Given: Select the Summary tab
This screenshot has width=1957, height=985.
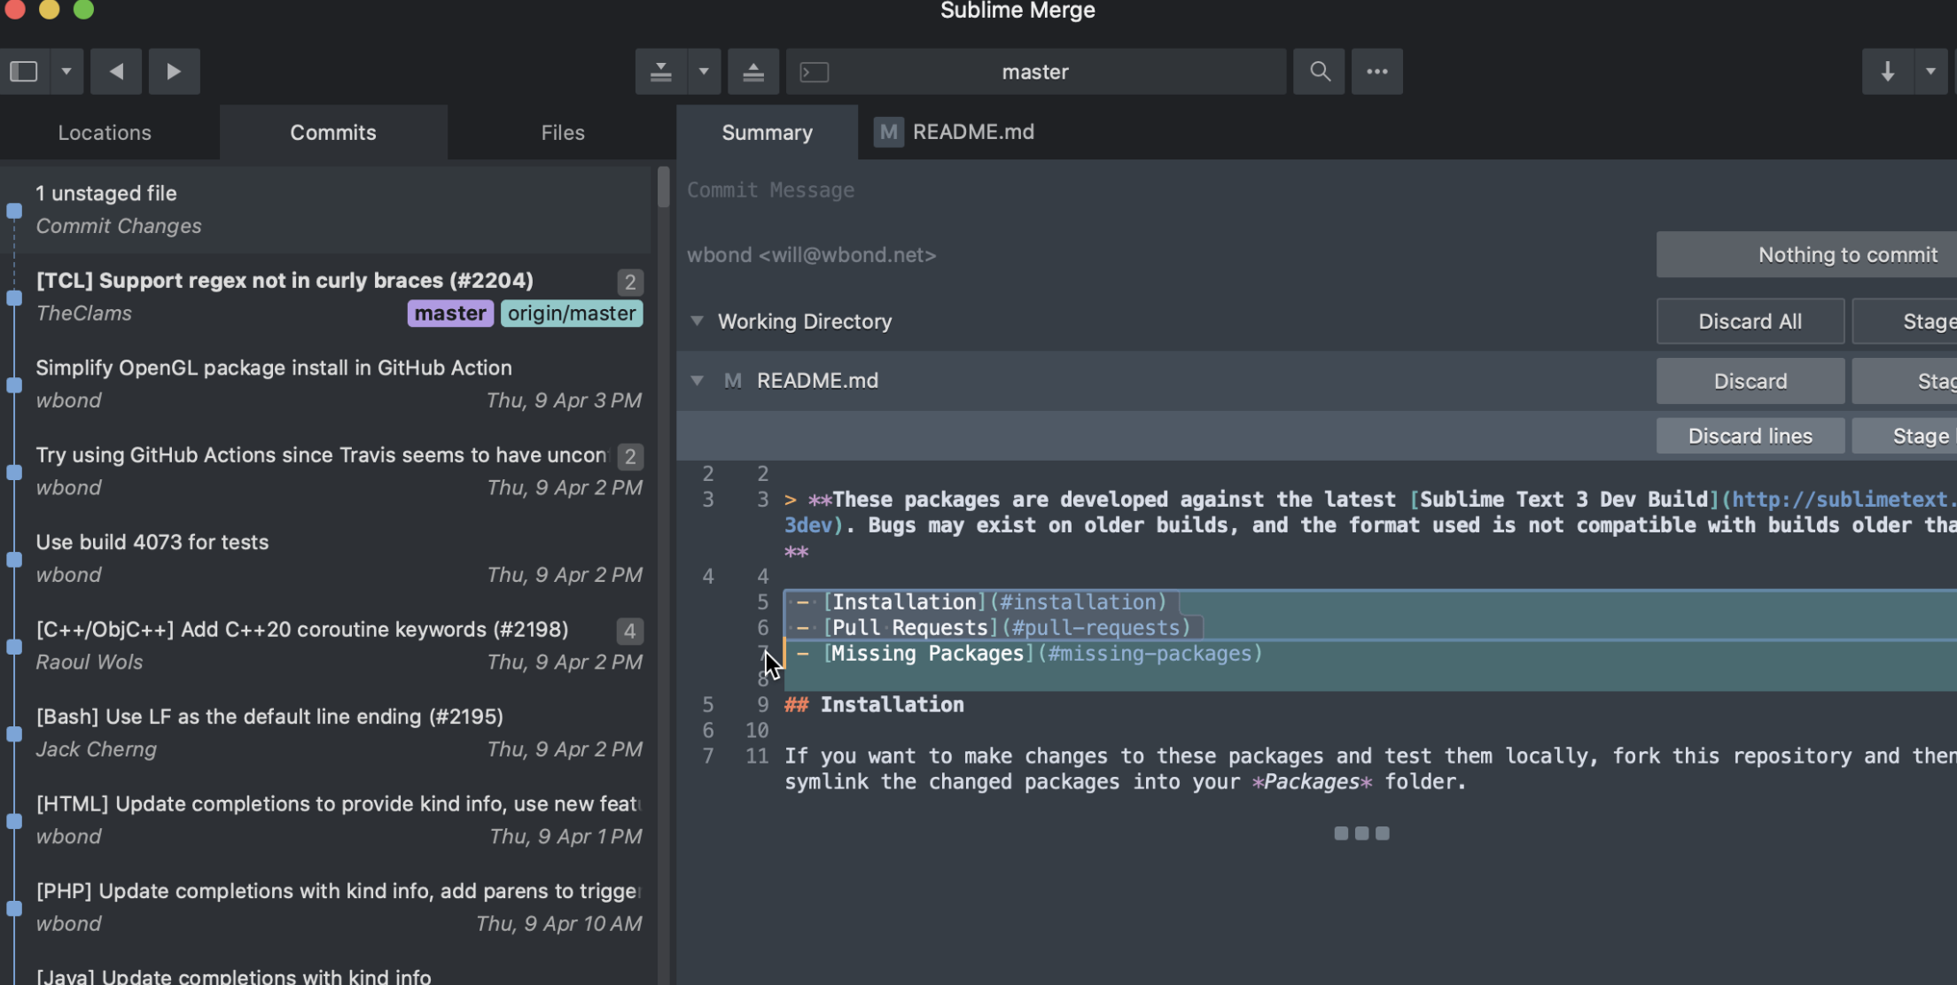Looking at the screenshot, I should pos(767,132).
